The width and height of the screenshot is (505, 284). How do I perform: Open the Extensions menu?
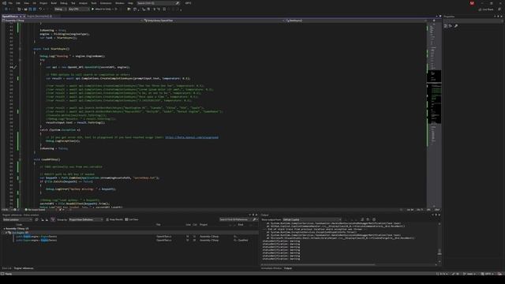pyautogui.click(x=106, y=3)
